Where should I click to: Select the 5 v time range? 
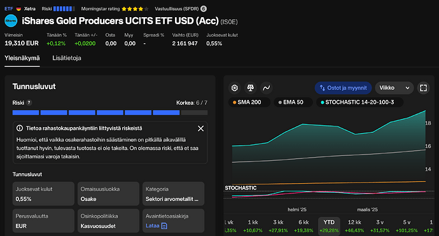(x=407, y=226)
